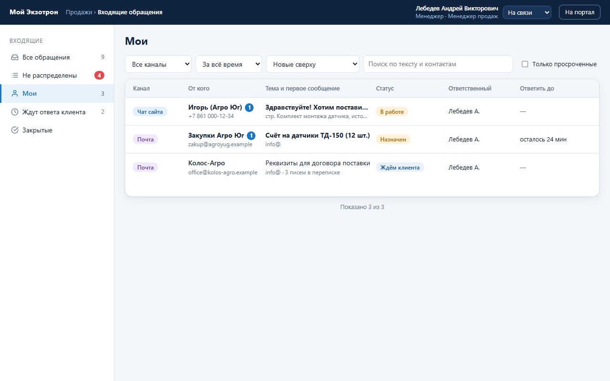The height and width of the screenshot is (381, 610).
Task: Click the list icon beside Не распределены
Action: [15, 75]
